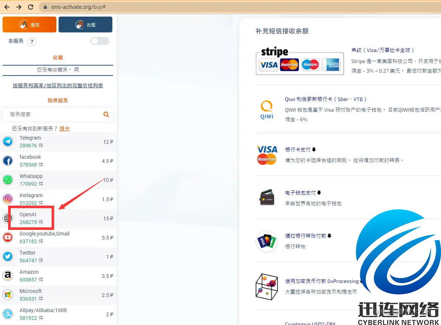Screen dimensions: 441x325
Task: Click the wallet icon for e-wallet payment
Action: coord(267,197)
